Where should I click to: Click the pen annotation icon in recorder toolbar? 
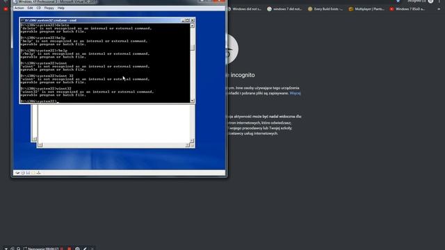pos(85,249)
